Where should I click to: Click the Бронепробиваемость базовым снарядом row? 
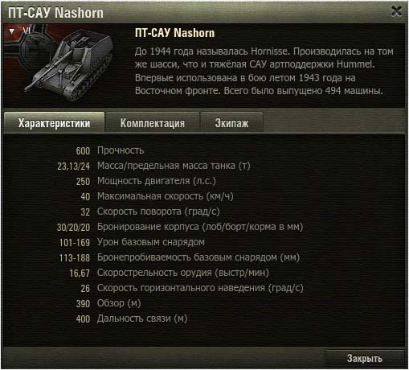tap(179, 257)
